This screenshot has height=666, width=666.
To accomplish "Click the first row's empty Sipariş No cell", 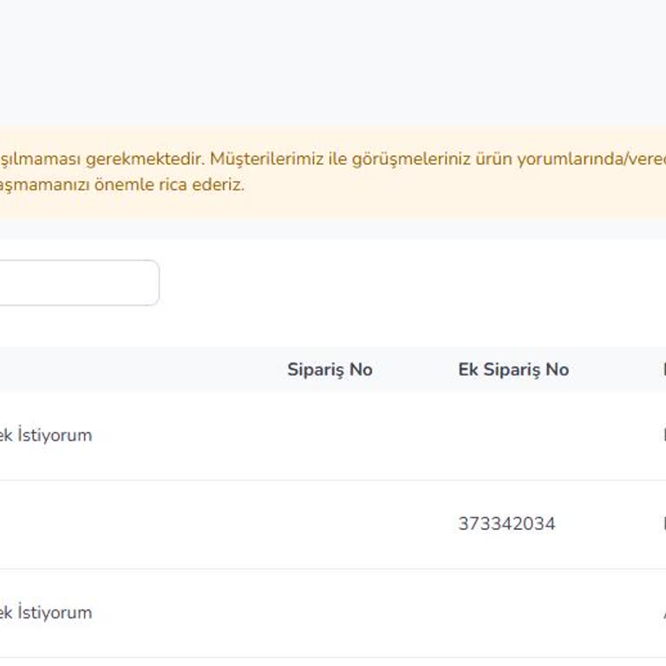I will pos(330,435).
